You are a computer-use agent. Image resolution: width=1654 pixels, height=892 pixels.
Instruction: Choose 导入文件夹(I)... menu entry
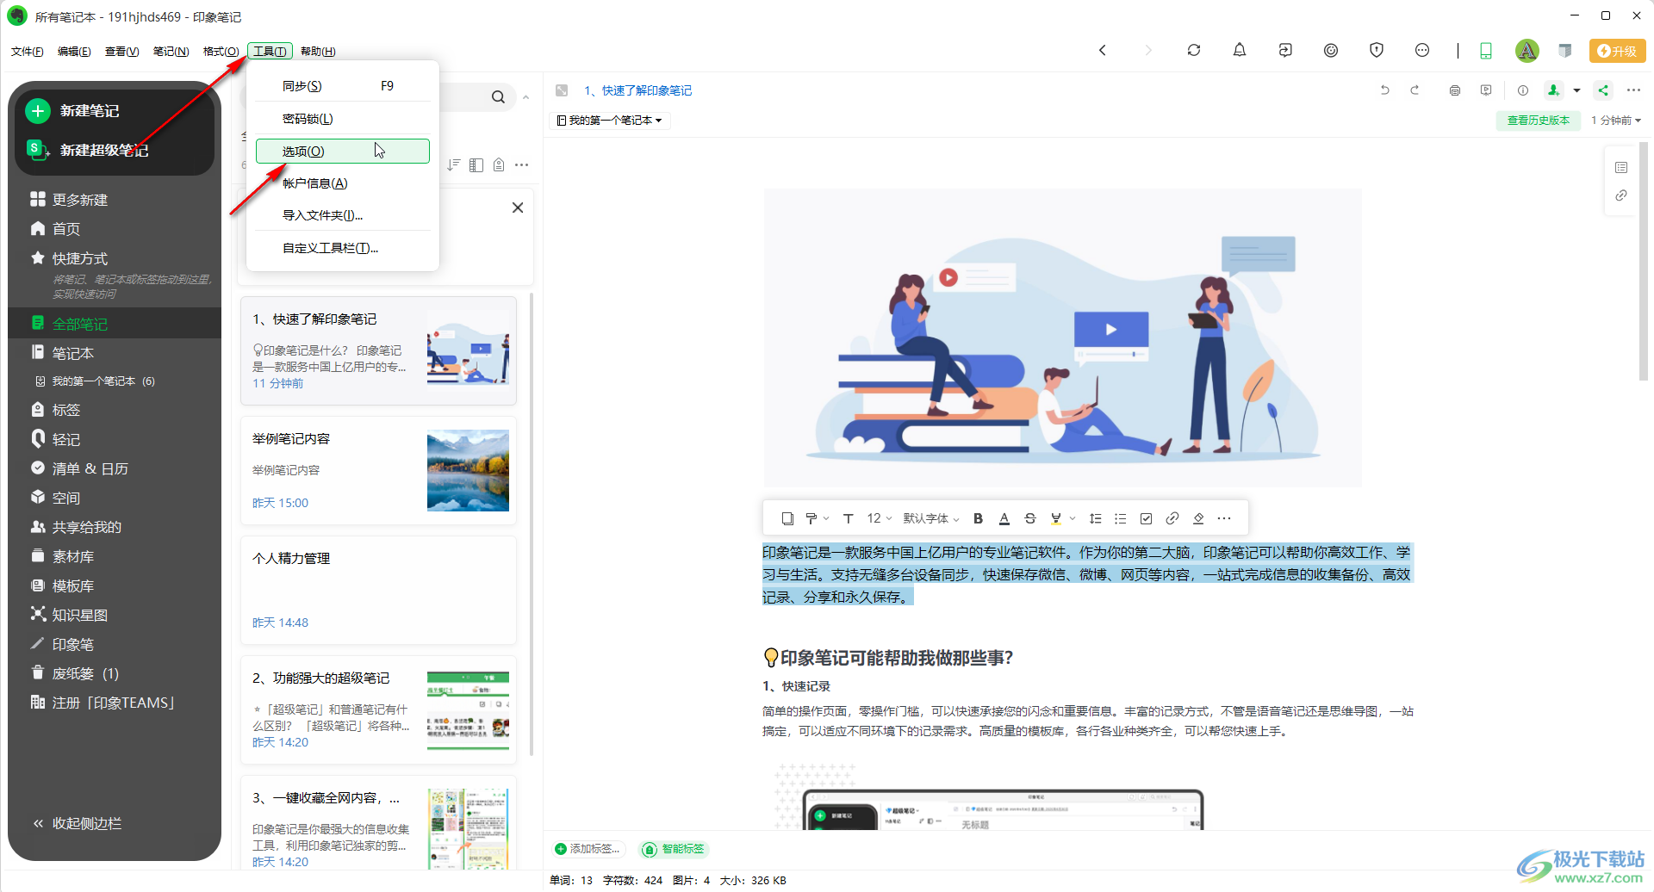point(343,215)
